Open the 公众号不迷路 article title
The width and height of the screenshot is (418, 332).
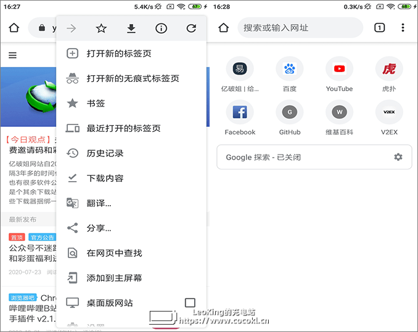pos(33,253)
